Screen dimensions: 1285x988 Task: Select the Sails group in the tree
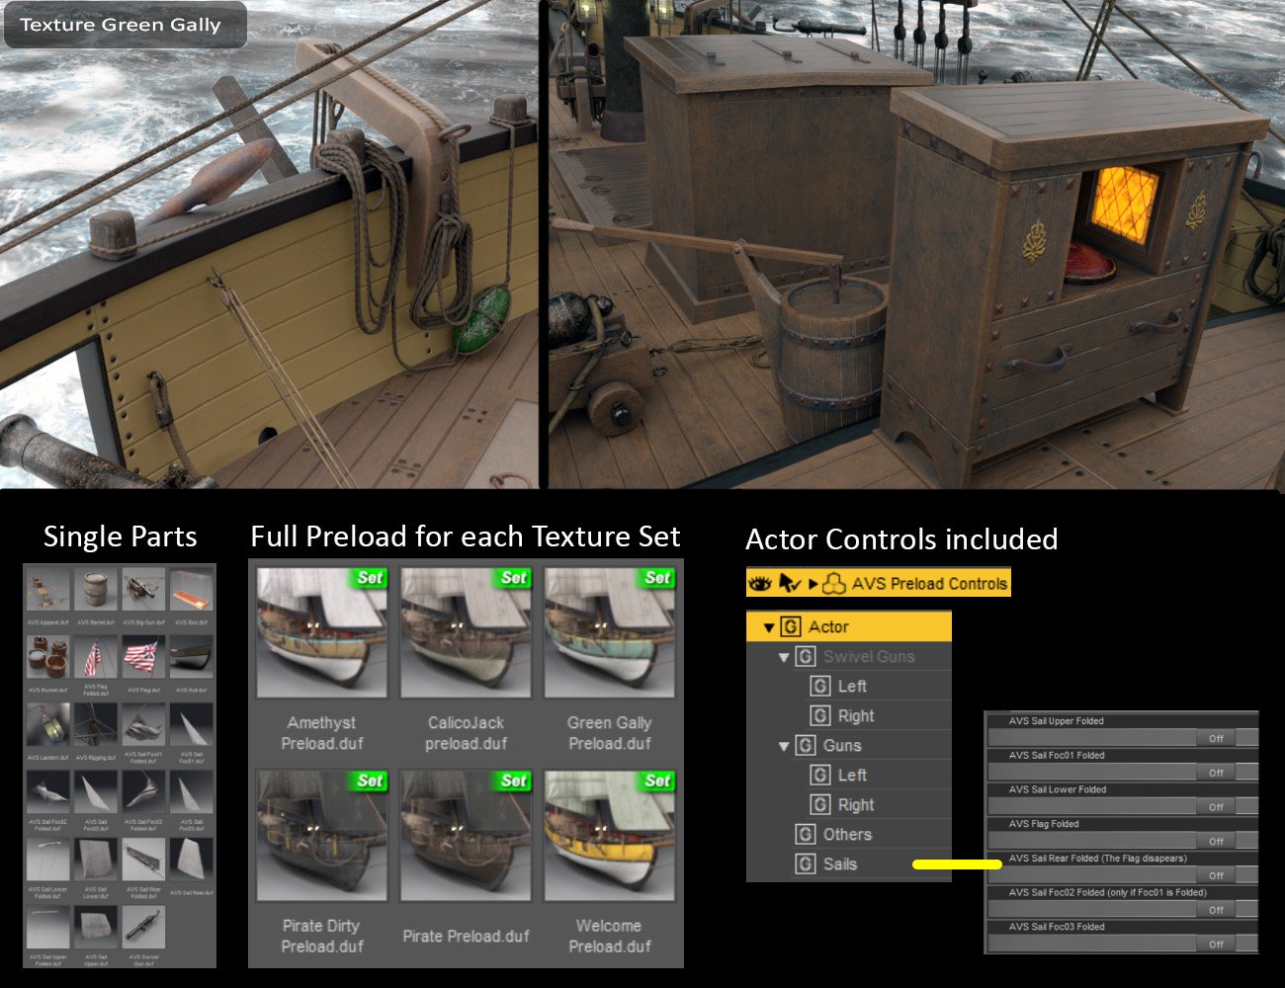click(x=839, y=864)
